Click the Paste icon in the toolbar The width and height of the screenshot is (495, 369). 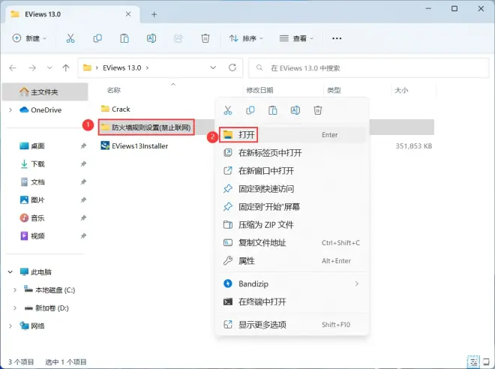(124, 38)
